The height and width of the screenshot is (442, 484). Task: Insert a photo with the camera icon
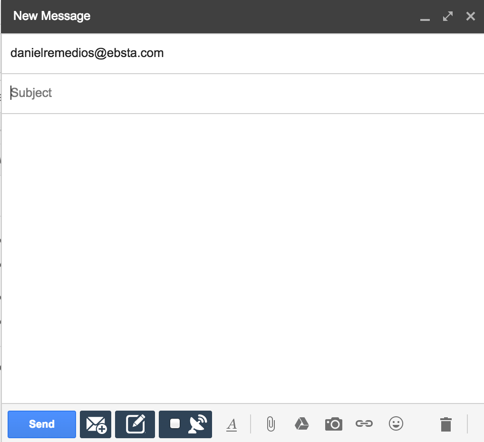click(333, 424)
